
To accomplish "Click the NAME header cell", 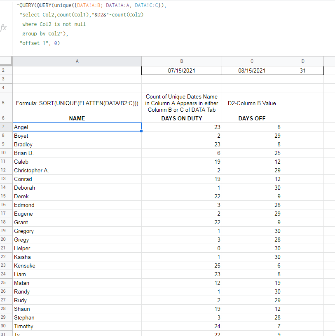I will (x=77, y=118).
